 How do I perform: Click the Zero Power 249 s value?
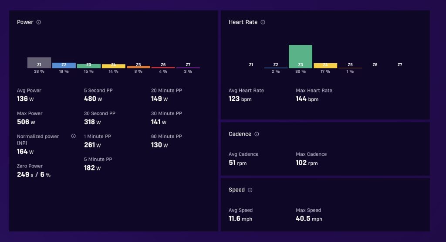pos(25,174)
